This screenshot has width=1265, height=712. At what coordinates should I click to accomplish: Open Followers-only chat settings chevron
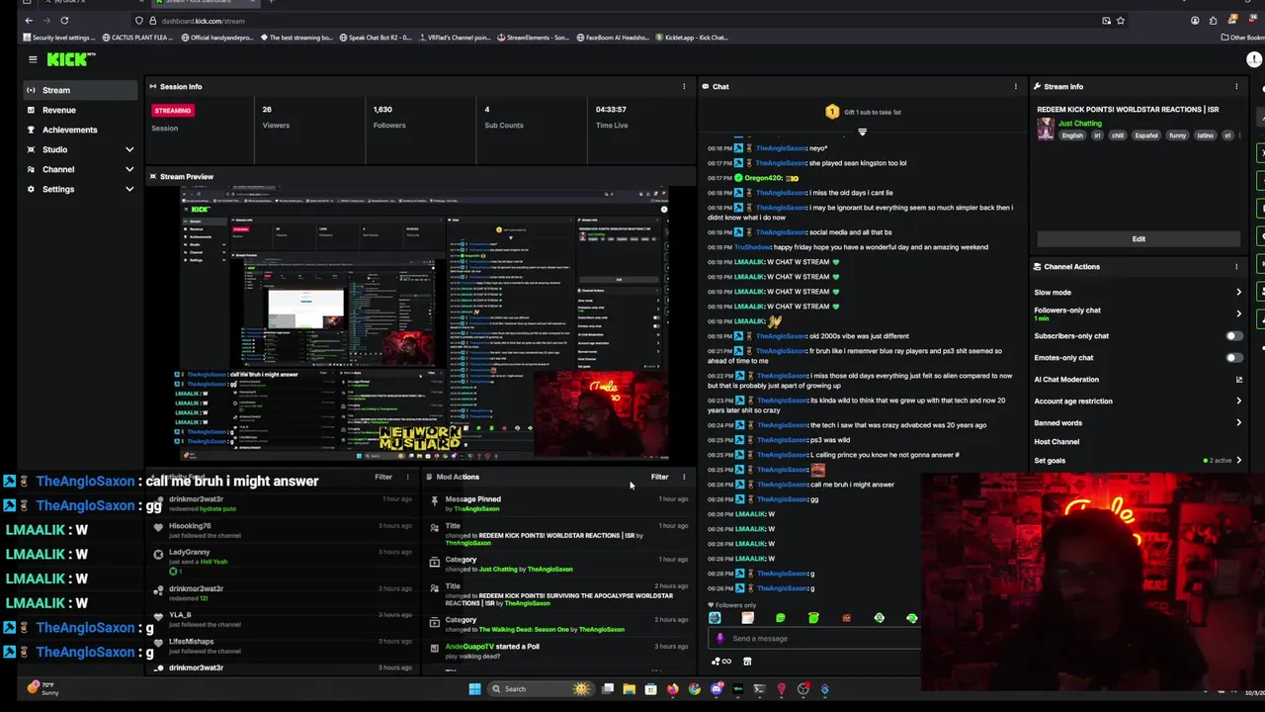pos(1238,313)
